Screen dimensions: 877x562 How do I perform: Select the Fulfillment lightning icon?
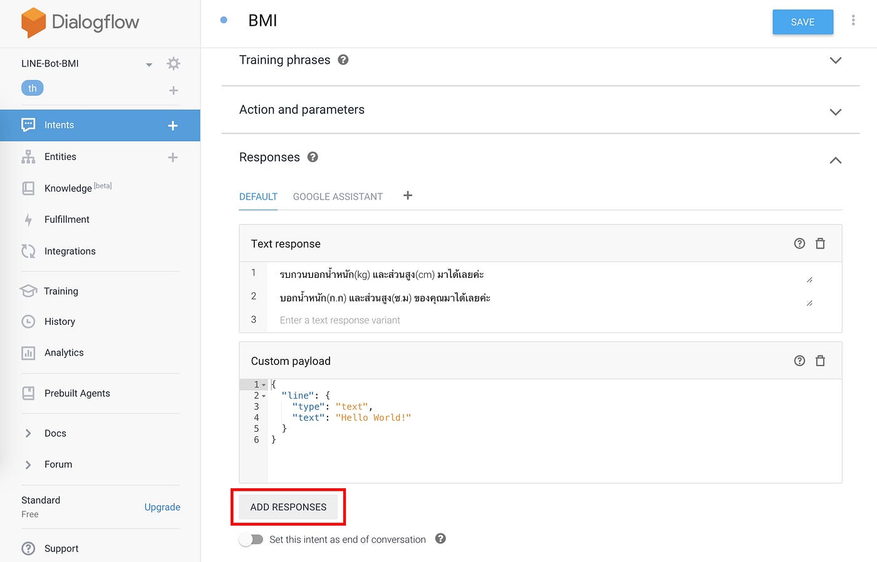(28, 219)
